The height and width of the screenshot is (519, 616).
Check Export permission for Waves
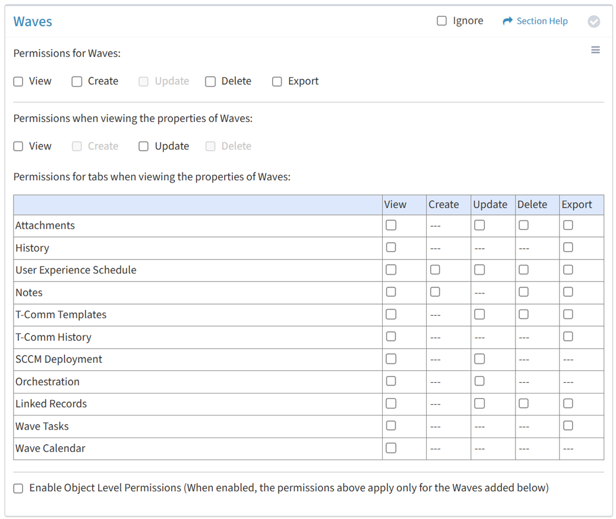[x=277, y=81]
